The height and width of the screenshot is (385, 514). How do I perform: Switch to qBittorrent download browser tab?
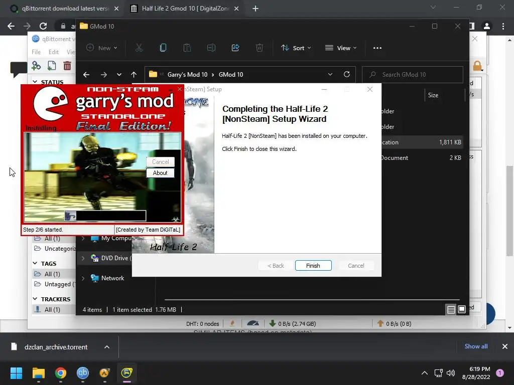pyautogui.click(x=64, y=9)
